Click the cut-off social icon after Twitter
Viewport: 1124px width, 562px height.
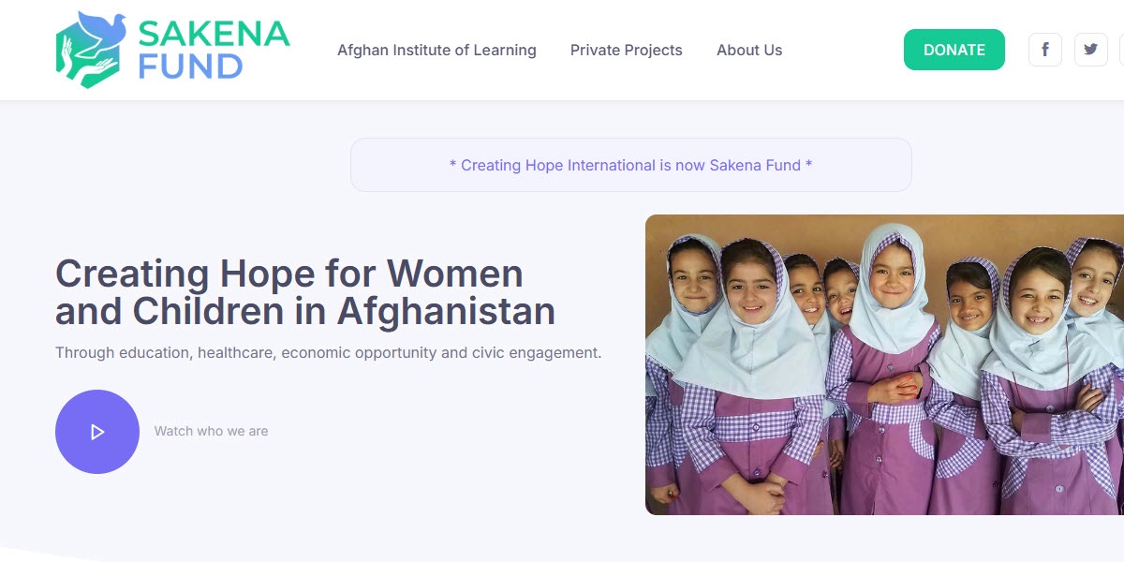(1122, 50)
